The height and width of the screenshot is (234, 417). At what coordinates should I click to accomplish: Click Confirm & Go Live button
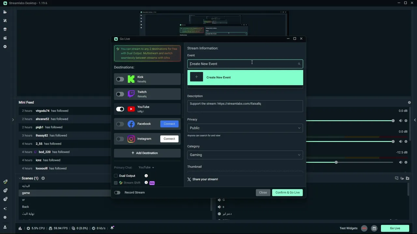(x=287, y=193)
